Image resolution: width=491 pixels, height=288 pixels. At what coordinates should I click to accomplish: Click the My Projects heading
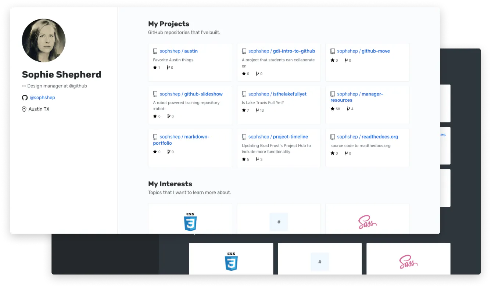tap(169, 24)
